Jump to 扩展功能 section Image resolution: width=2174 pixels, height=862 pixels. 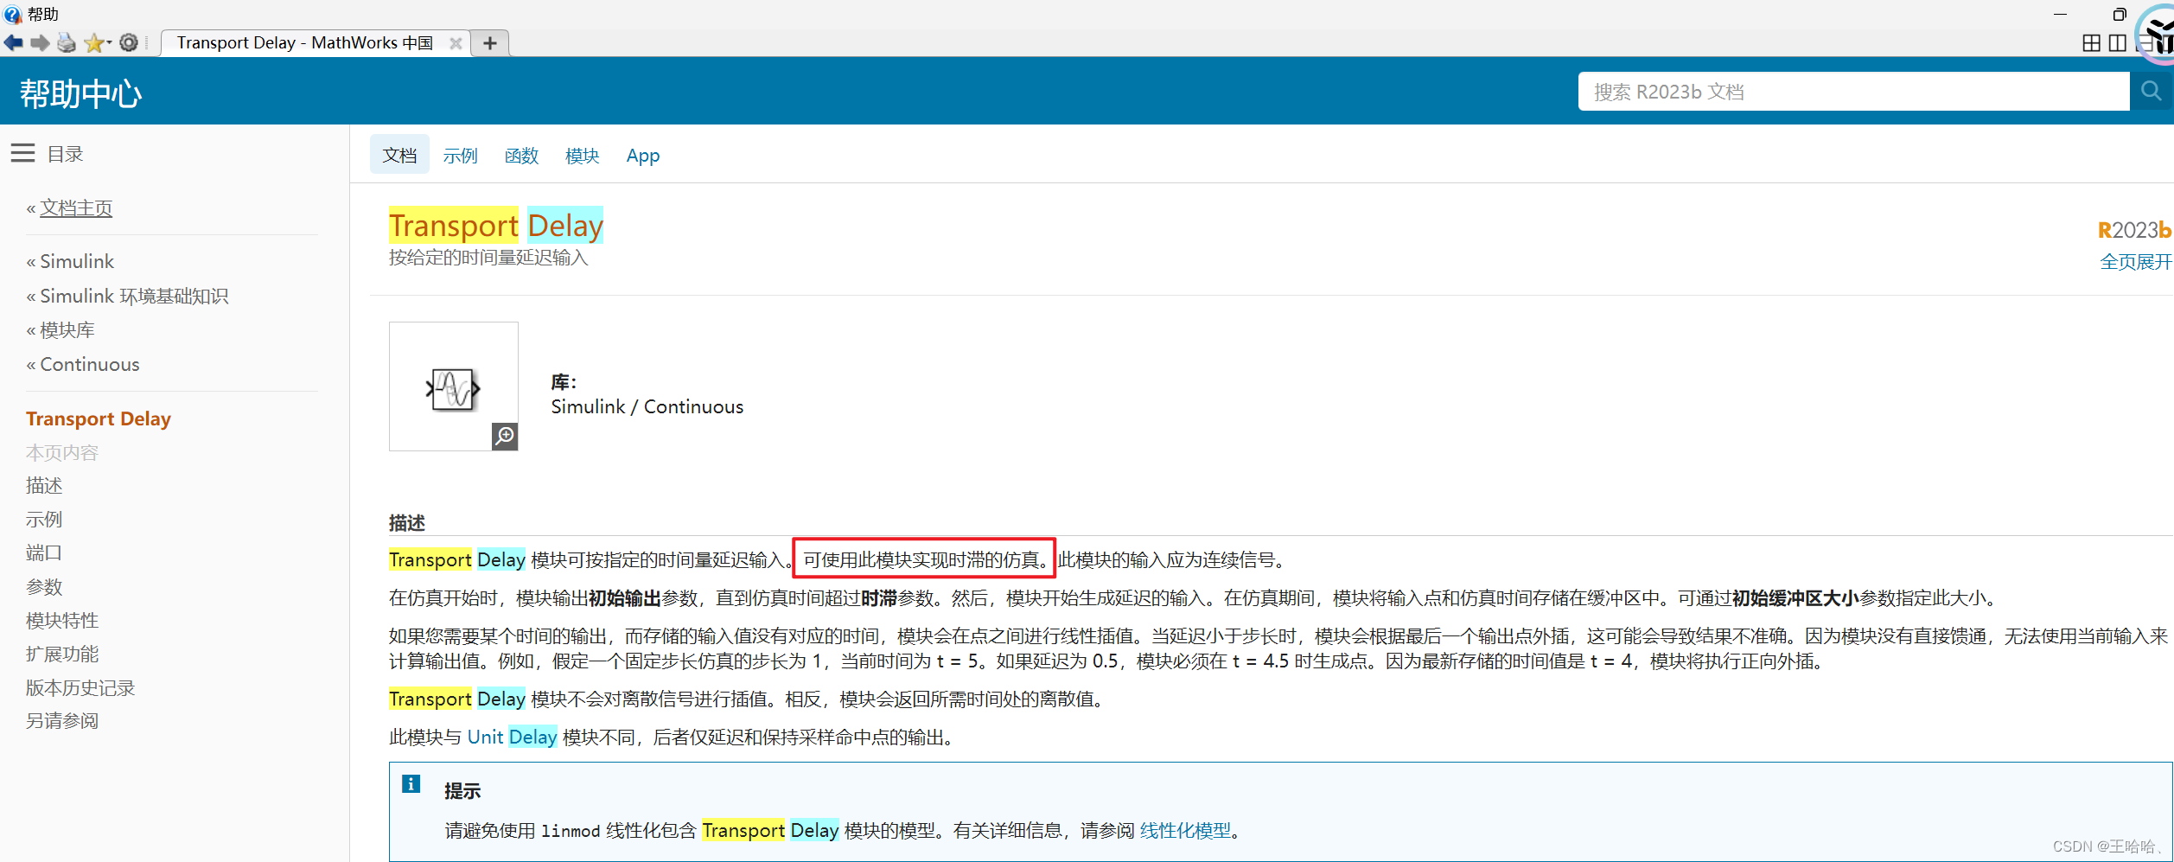(x=62, y=654)
